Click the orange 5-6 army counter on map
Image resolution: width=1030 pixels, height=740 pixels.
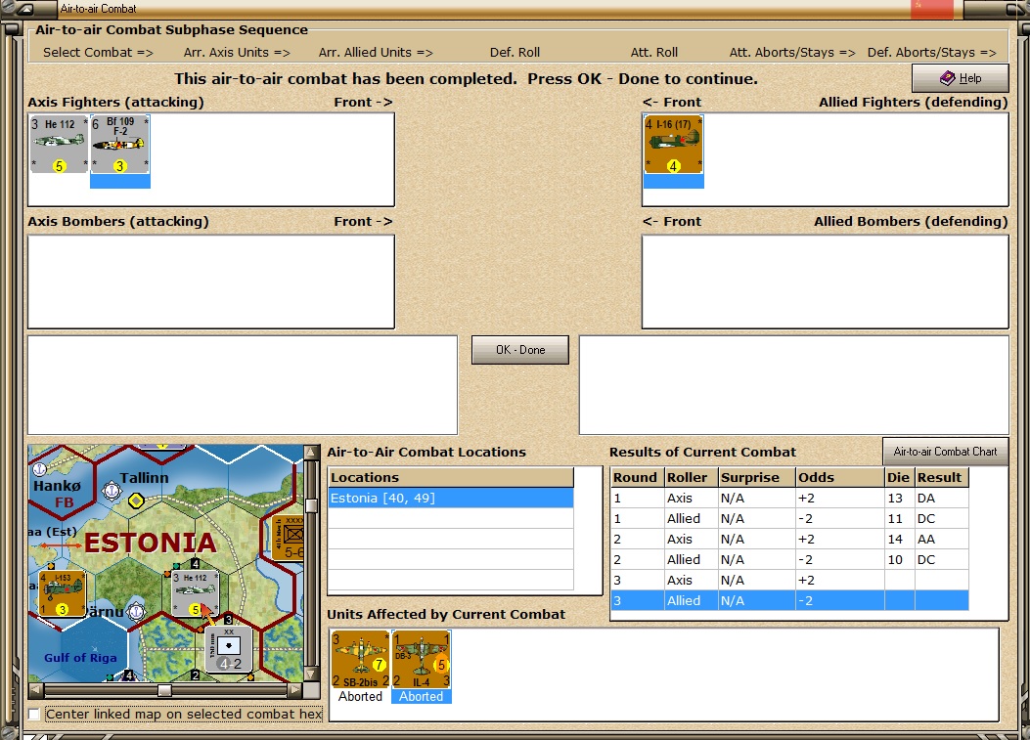[x=289, y=539]
